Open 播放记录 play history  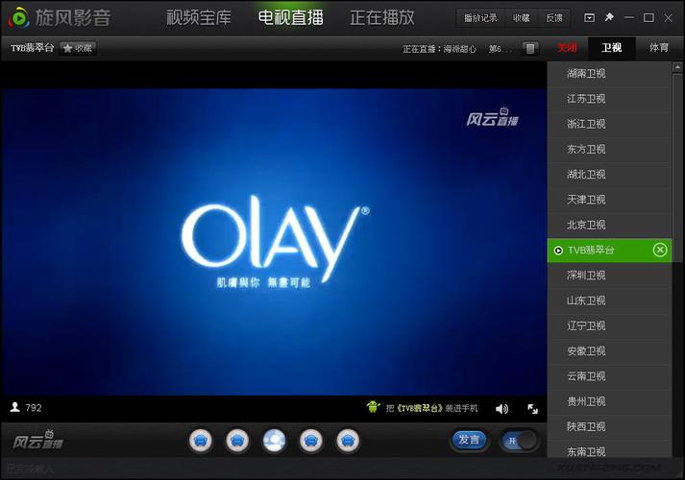point(480,18)
